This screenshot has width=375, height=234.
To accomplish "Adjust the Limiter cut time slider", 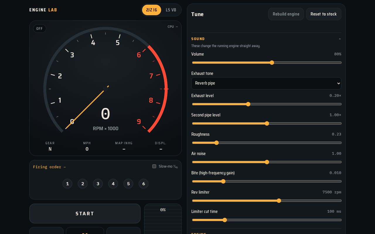I will point(267,220).
